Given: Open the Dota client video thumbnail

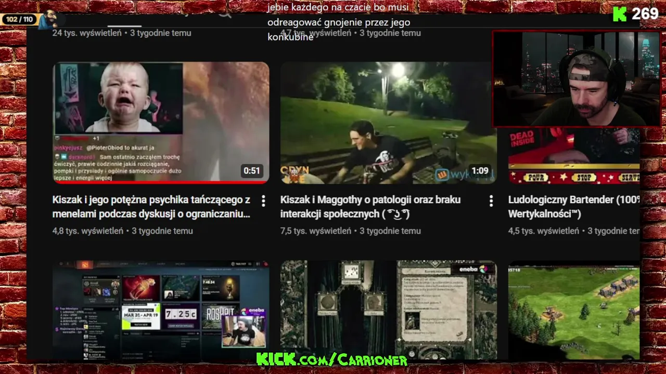Looking at the screenshot, I should tap(161, 310).
